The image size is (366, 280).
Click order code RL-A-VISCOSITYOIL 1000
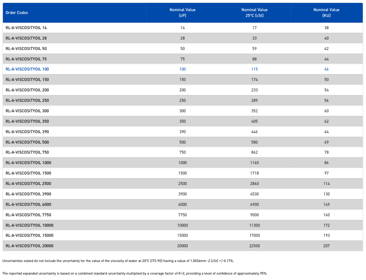coord(28,163)
